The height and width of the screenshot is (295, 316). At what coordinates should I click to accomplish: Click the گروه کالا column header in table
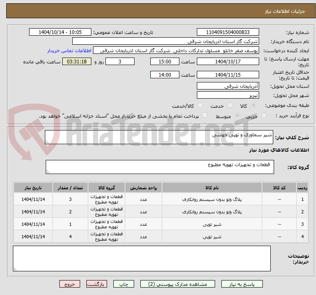click(x=106, y=188)
